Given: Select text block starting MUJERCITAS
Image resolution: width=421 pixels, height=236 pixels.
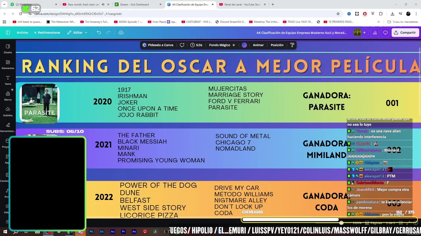Looking at the screenshot, I should [235, 98].
